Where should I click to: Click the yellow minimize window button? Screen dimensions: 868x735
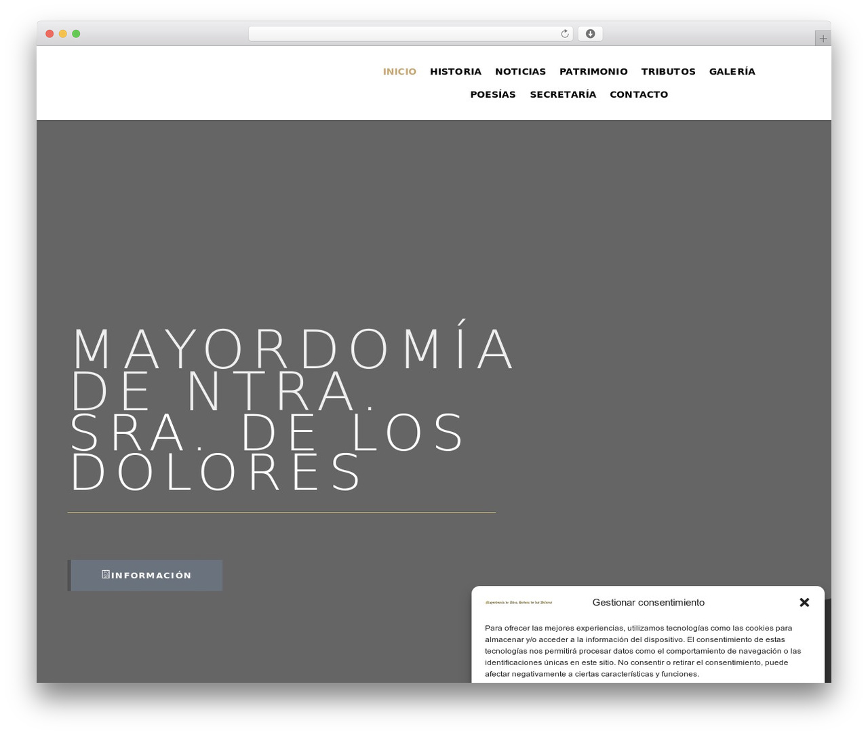tap(63, 34)
